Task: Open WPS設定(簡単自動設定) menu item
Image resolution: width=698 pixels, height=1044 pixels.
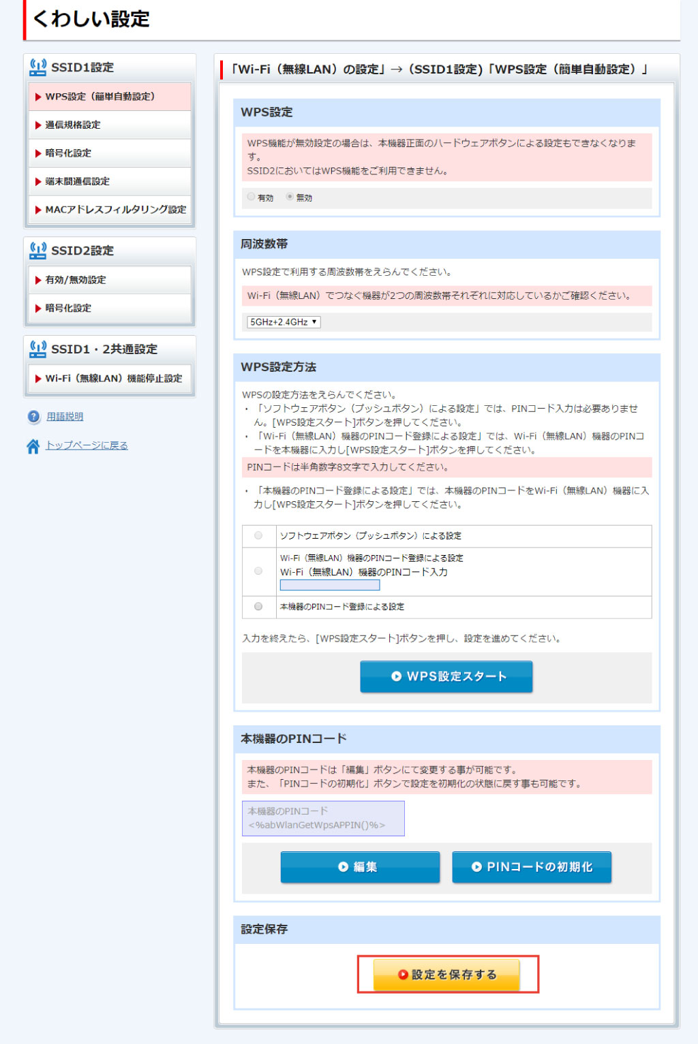Action: (x=110, y=97)
